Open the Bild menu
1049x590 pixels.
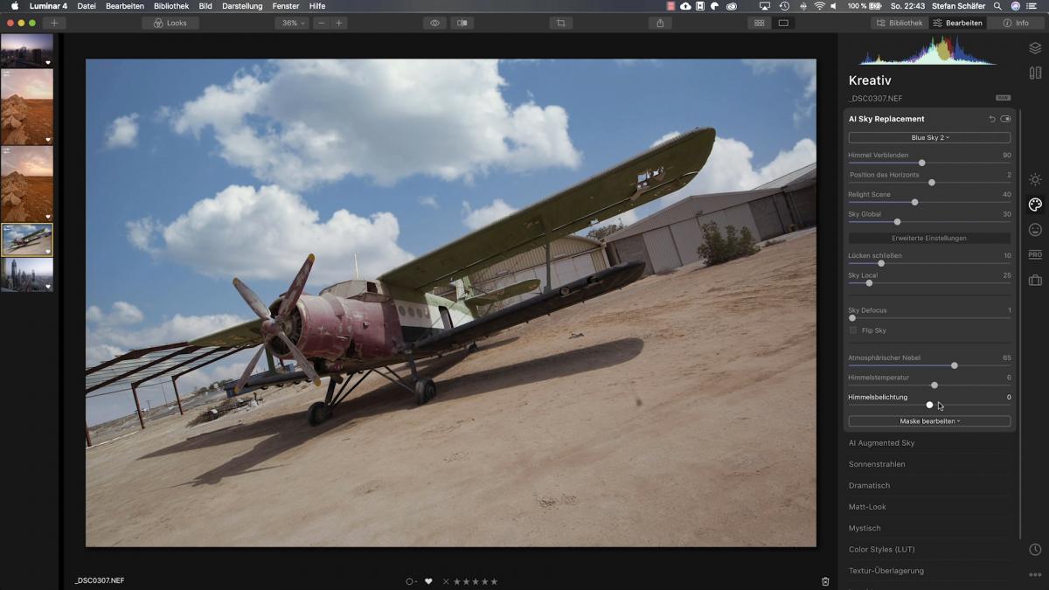click(205, 6)
